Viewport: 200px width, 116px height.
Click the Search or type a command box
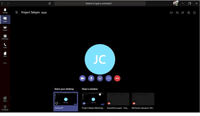click(x=100, y=3)
